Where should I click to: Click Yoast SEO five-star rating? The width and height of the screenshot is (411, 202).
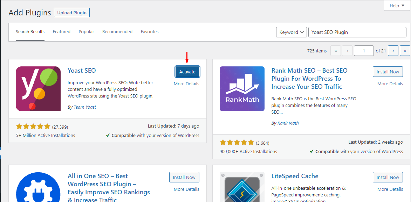33,127
